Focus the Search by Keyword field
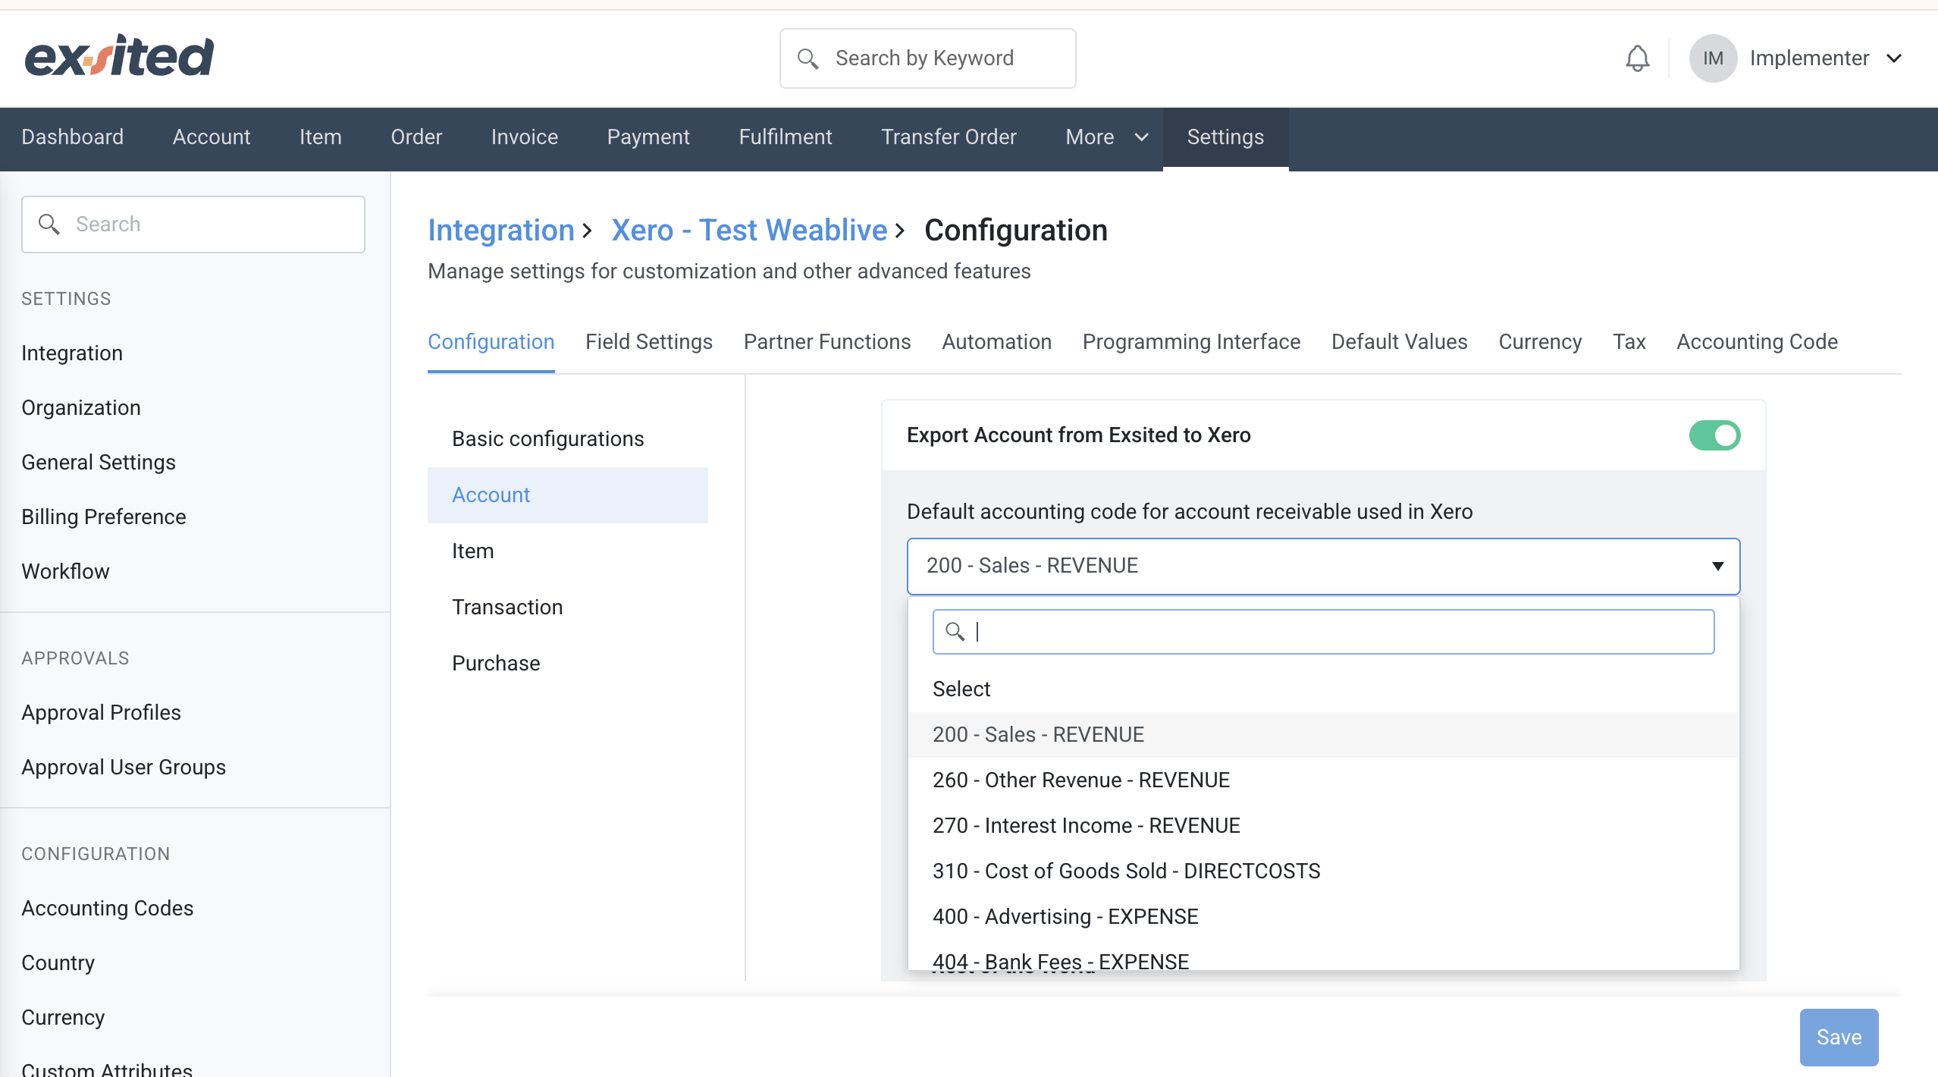 point(927,58)
